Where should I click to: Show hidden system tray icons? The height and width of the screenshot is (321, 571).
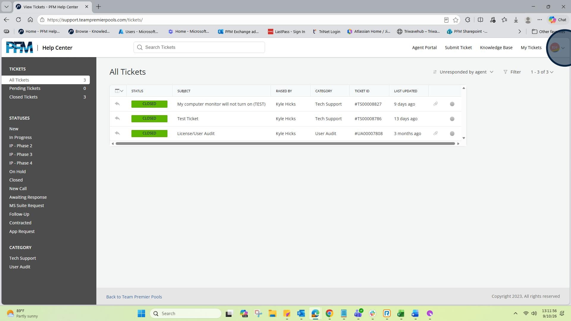(515, 313)
